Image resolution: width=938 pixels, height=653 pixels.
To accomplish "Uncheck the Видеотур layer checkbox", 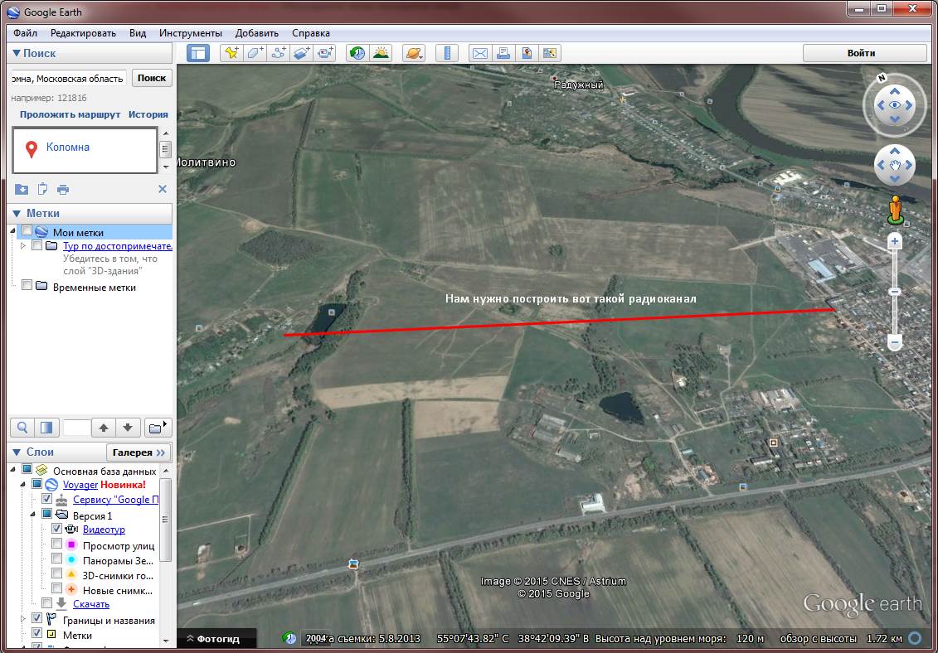I will [56, 529].
